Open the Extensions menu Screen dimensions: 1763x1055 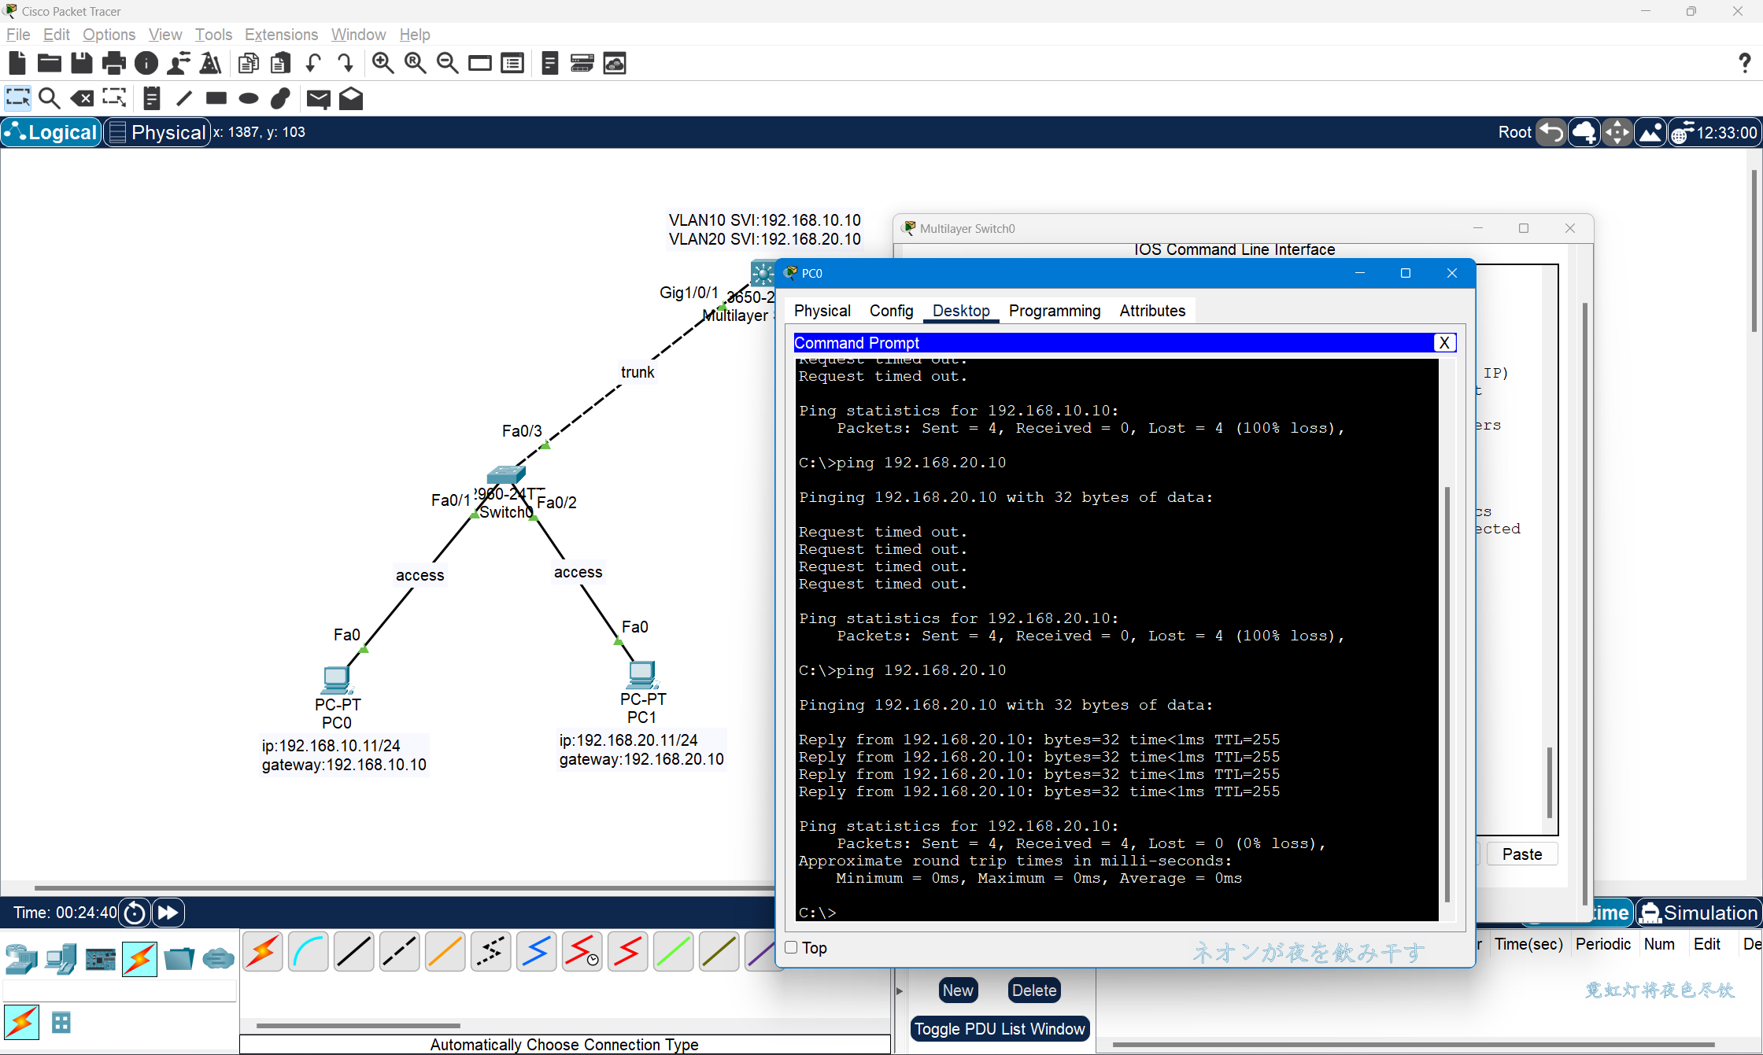pyautogui.click(x=281, y=35)
